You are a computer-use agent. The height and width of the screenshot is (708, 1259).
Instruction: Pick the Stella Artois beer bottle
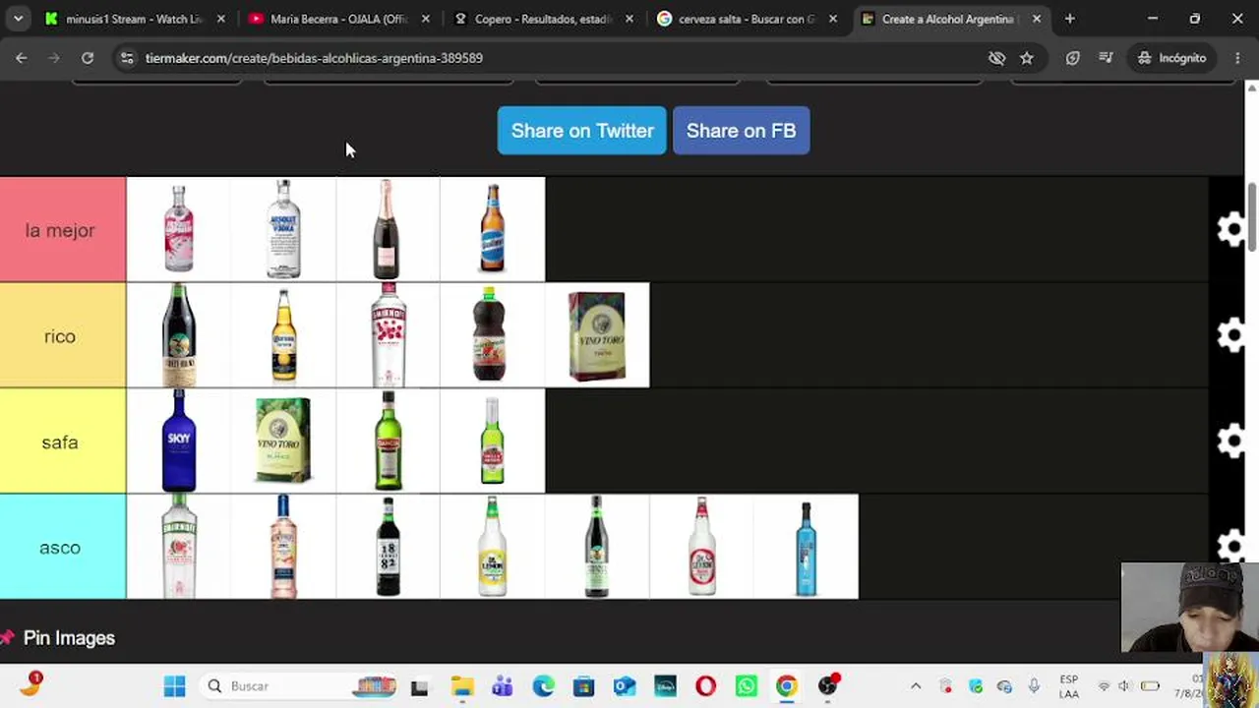tap(493, 441)
